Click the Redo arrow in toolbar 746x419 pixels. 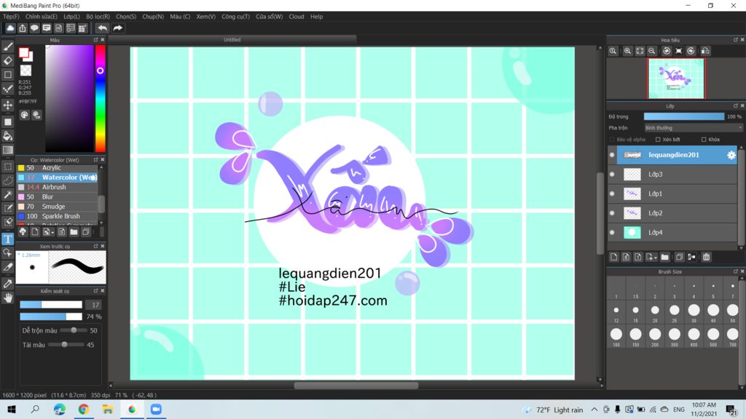point(117,28)
